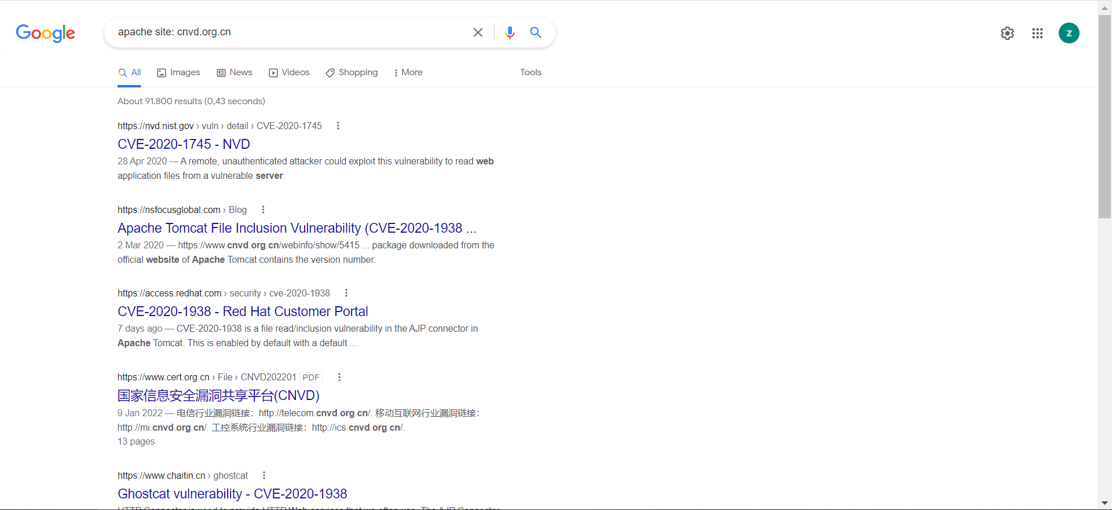Open the Google apps grid icon
The image size is (1112, 510).
(1038, 33)
